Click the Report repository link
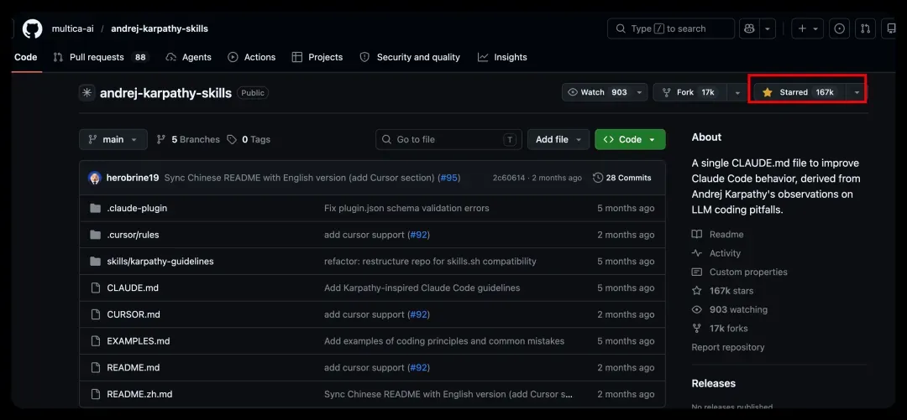Image resolution: width=907 pixels, height=420 pixels. (727, 347)
